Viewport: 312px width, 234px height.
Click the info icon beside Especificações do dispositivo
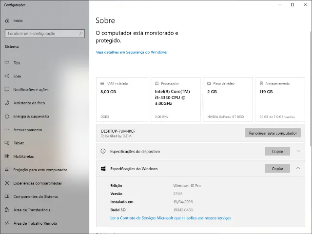click(x=103, y=151)
